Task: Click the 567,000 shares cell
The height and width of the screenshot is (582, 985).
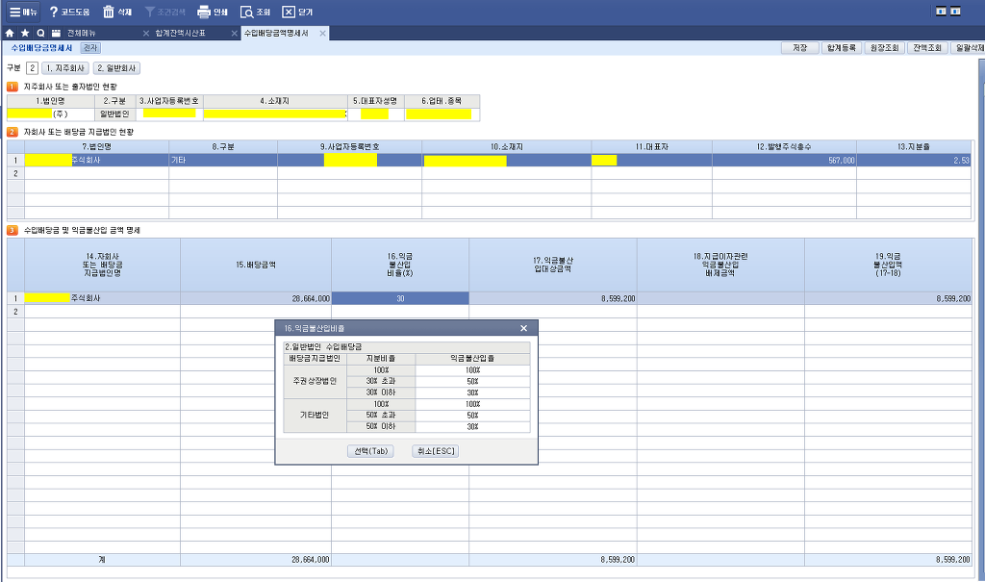Action: tap(784, 161)
